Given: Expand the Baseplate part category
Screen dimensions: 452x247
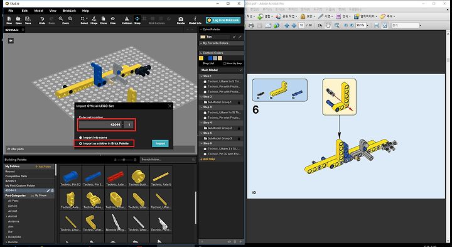Looking at the screenshot, I should [x=6, y=237].
